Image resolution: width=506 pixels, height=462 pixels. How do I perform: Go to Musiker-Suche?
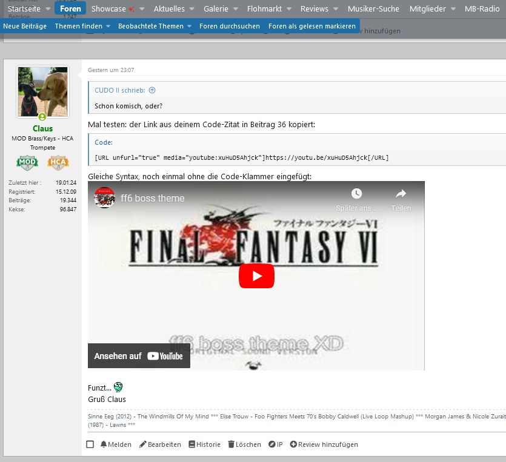pos(373,8)
